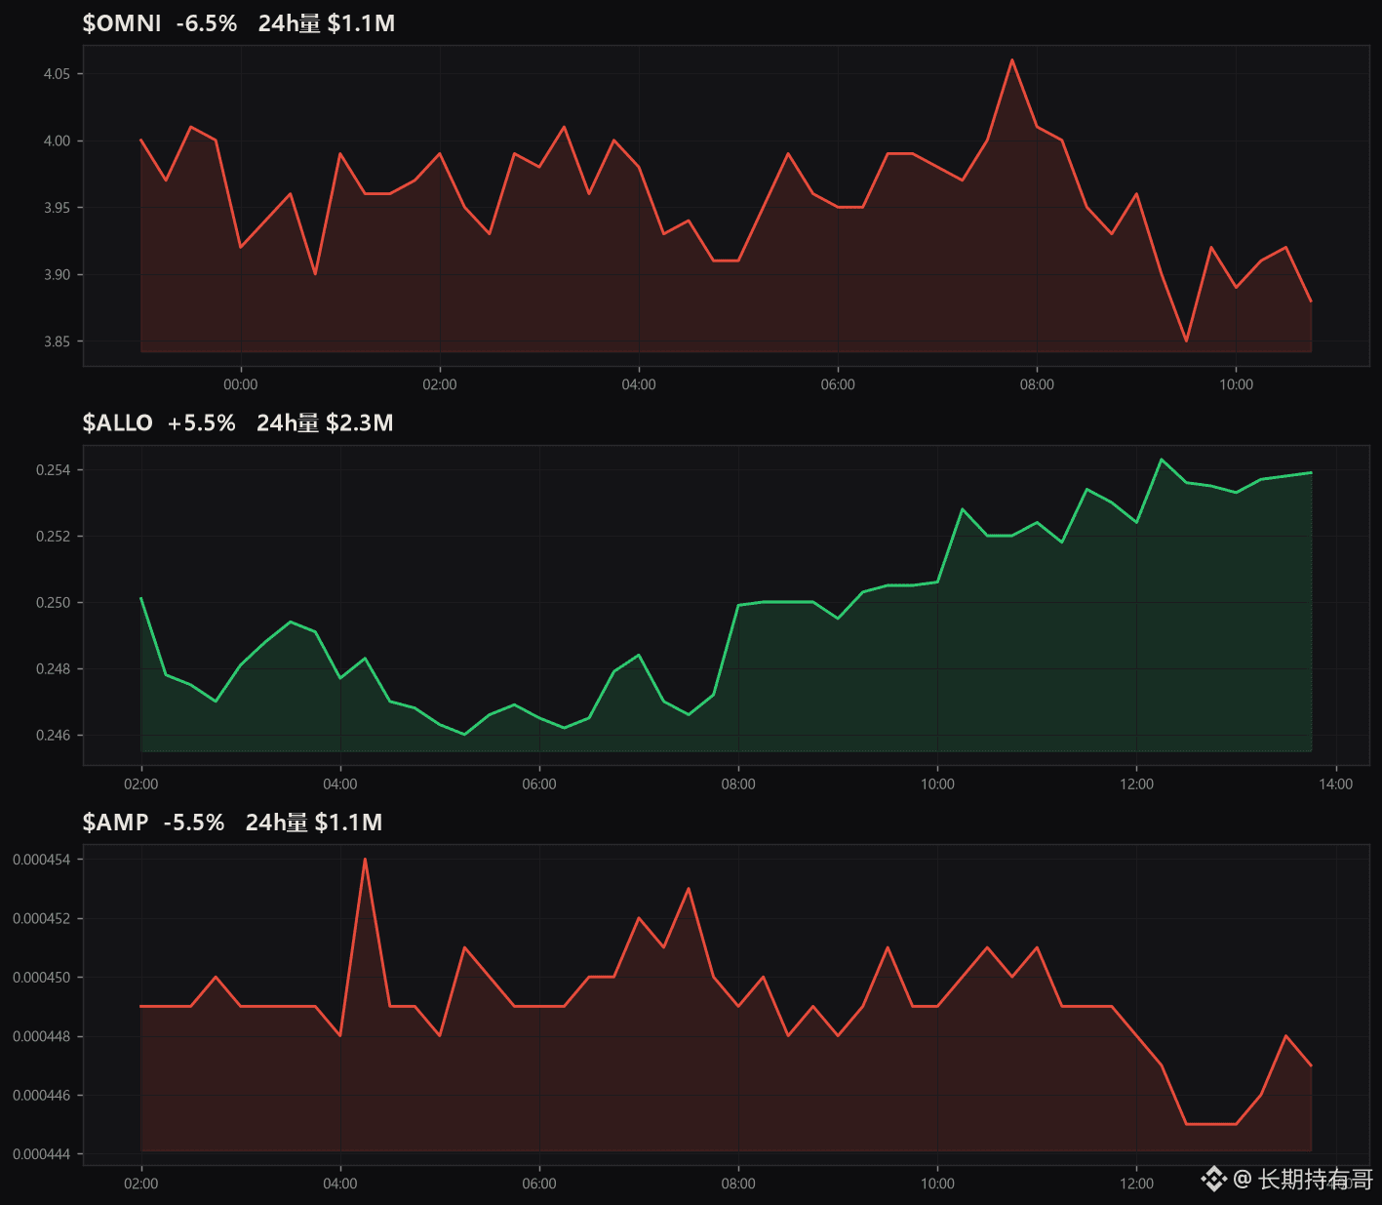Click the 3.90 y-axis label on OMNI
1382x1205 pixels.
point(57,274)
